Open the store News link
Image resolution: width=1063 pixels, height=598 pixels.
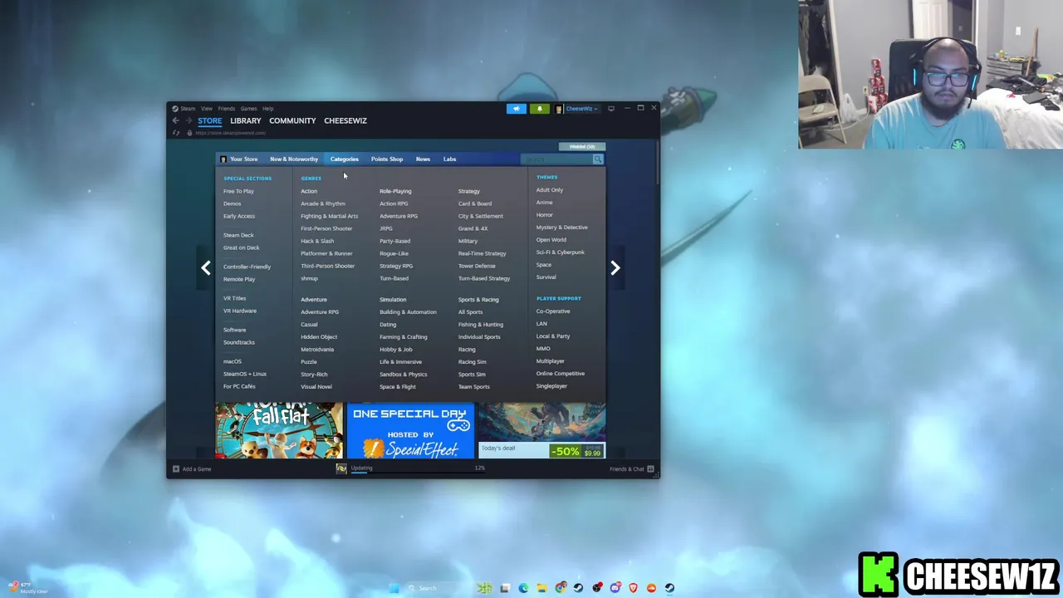click(423, 159)
